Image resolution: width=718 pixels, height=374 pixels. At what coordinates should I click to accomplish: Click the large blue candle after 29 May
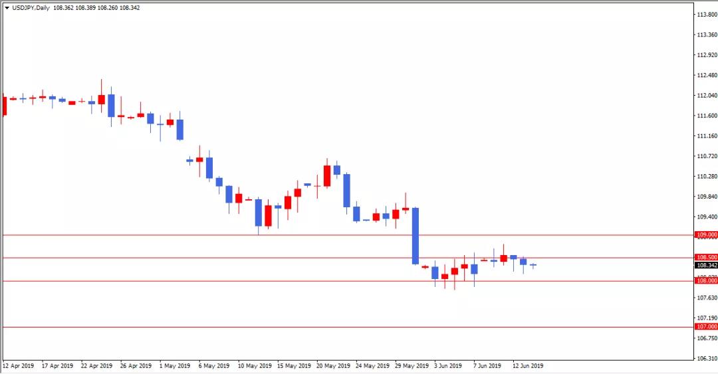(416, 236)
